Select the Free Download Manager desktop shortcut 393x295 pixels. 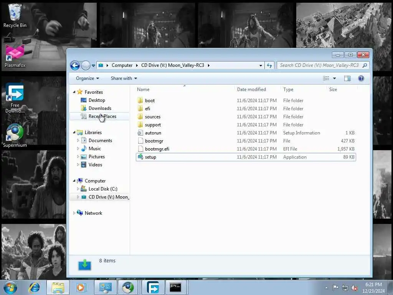pos(15,98)
